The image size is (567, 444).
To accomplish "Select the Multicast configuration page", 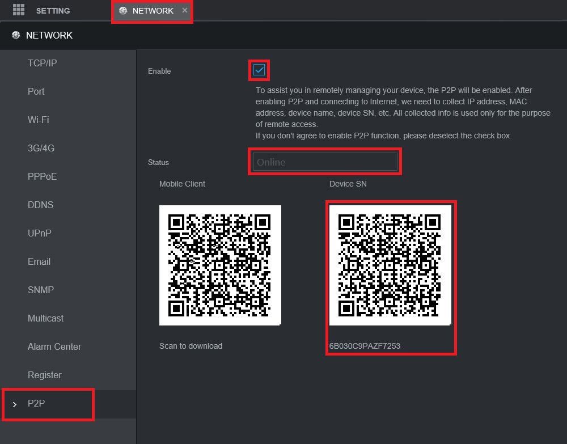I will click(x=45, y=318).
